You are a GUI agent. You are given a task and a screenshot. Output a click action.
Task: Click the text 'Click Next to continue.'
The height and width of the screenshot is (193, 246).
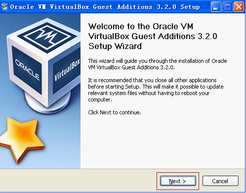[x=115, y=112]
